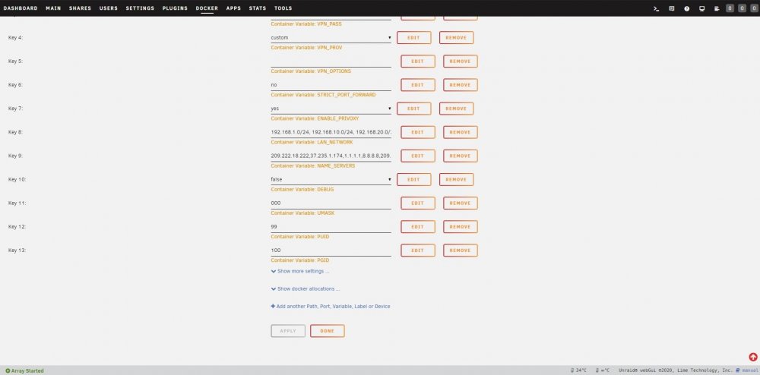Switch to the Shares tab
The height and width of the screenshot is (375, 760).
click(x=80, y=8)
